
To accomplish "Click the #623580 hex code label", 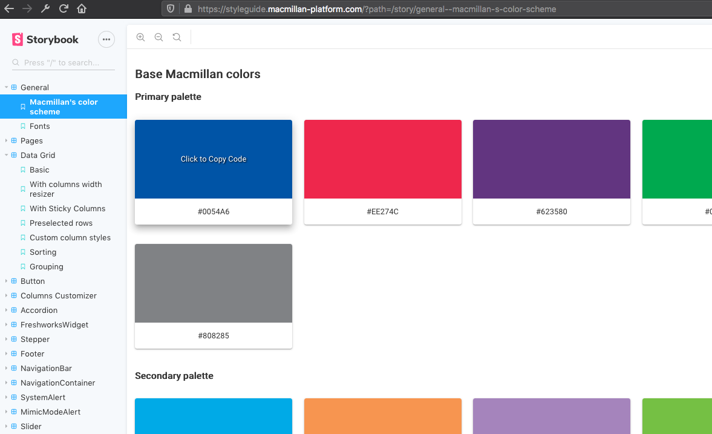I will pyautogui.click(x=552, y=212).
